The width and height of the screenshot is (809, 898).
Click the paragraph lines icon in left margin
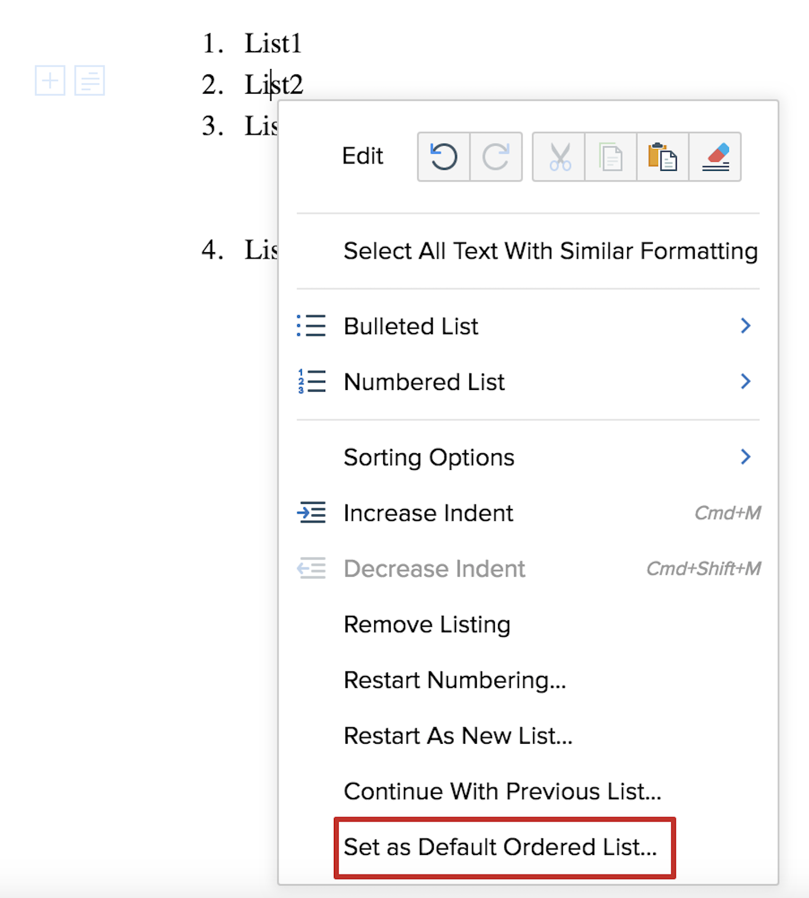[x=89, y=81]
